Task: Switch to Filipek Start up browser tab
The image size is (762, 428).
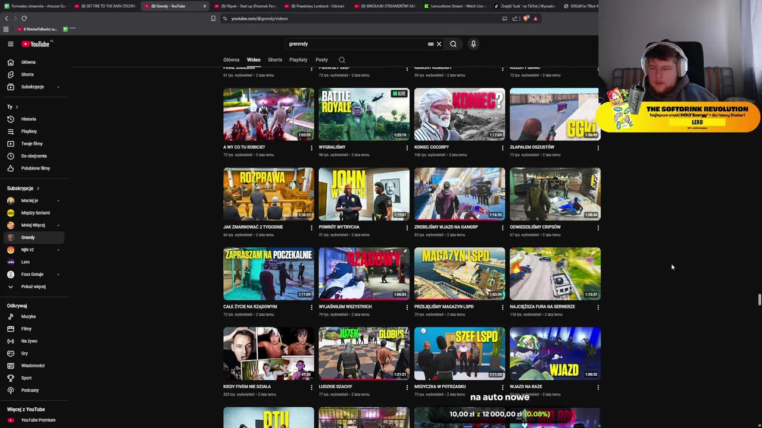Action: pos(245,6)
